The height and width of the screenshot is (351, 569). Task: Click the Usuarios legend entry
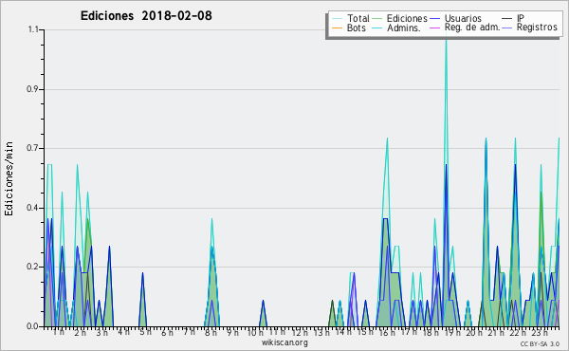[x=456, y=18]
